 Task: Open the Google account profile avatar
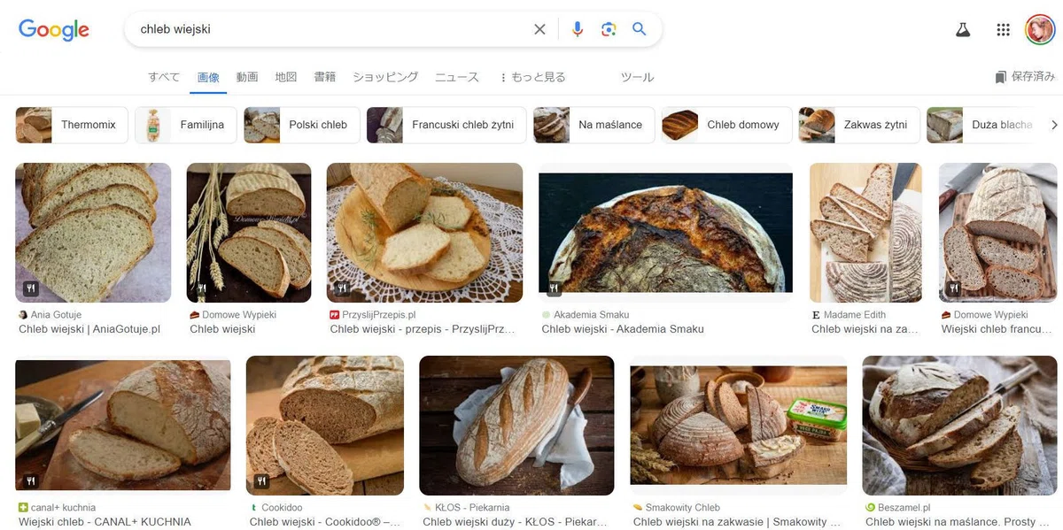(1040, 29)
